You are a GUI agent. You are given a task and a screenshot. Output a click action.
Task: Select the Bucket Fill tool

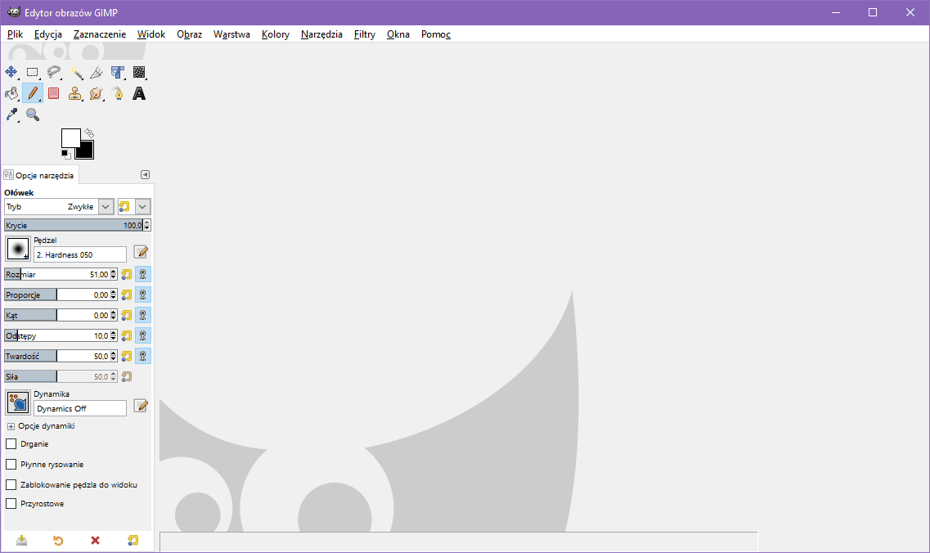11,93
